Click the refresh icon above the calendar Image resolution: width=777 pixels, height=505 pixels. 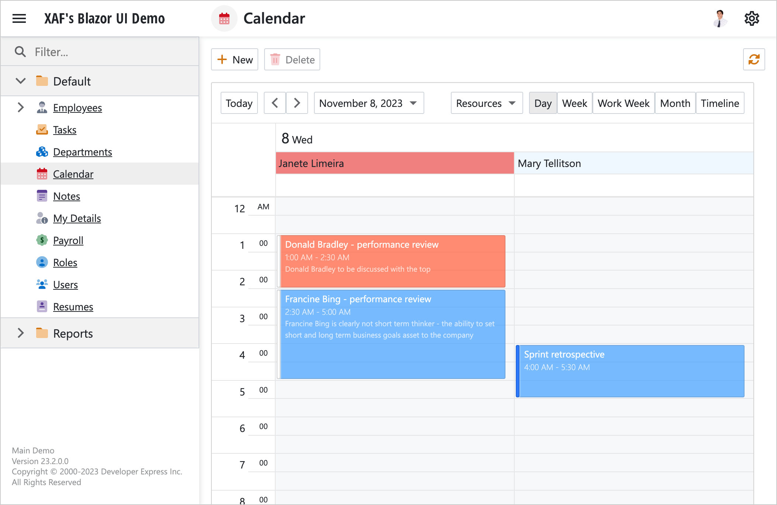coord(753,59)
